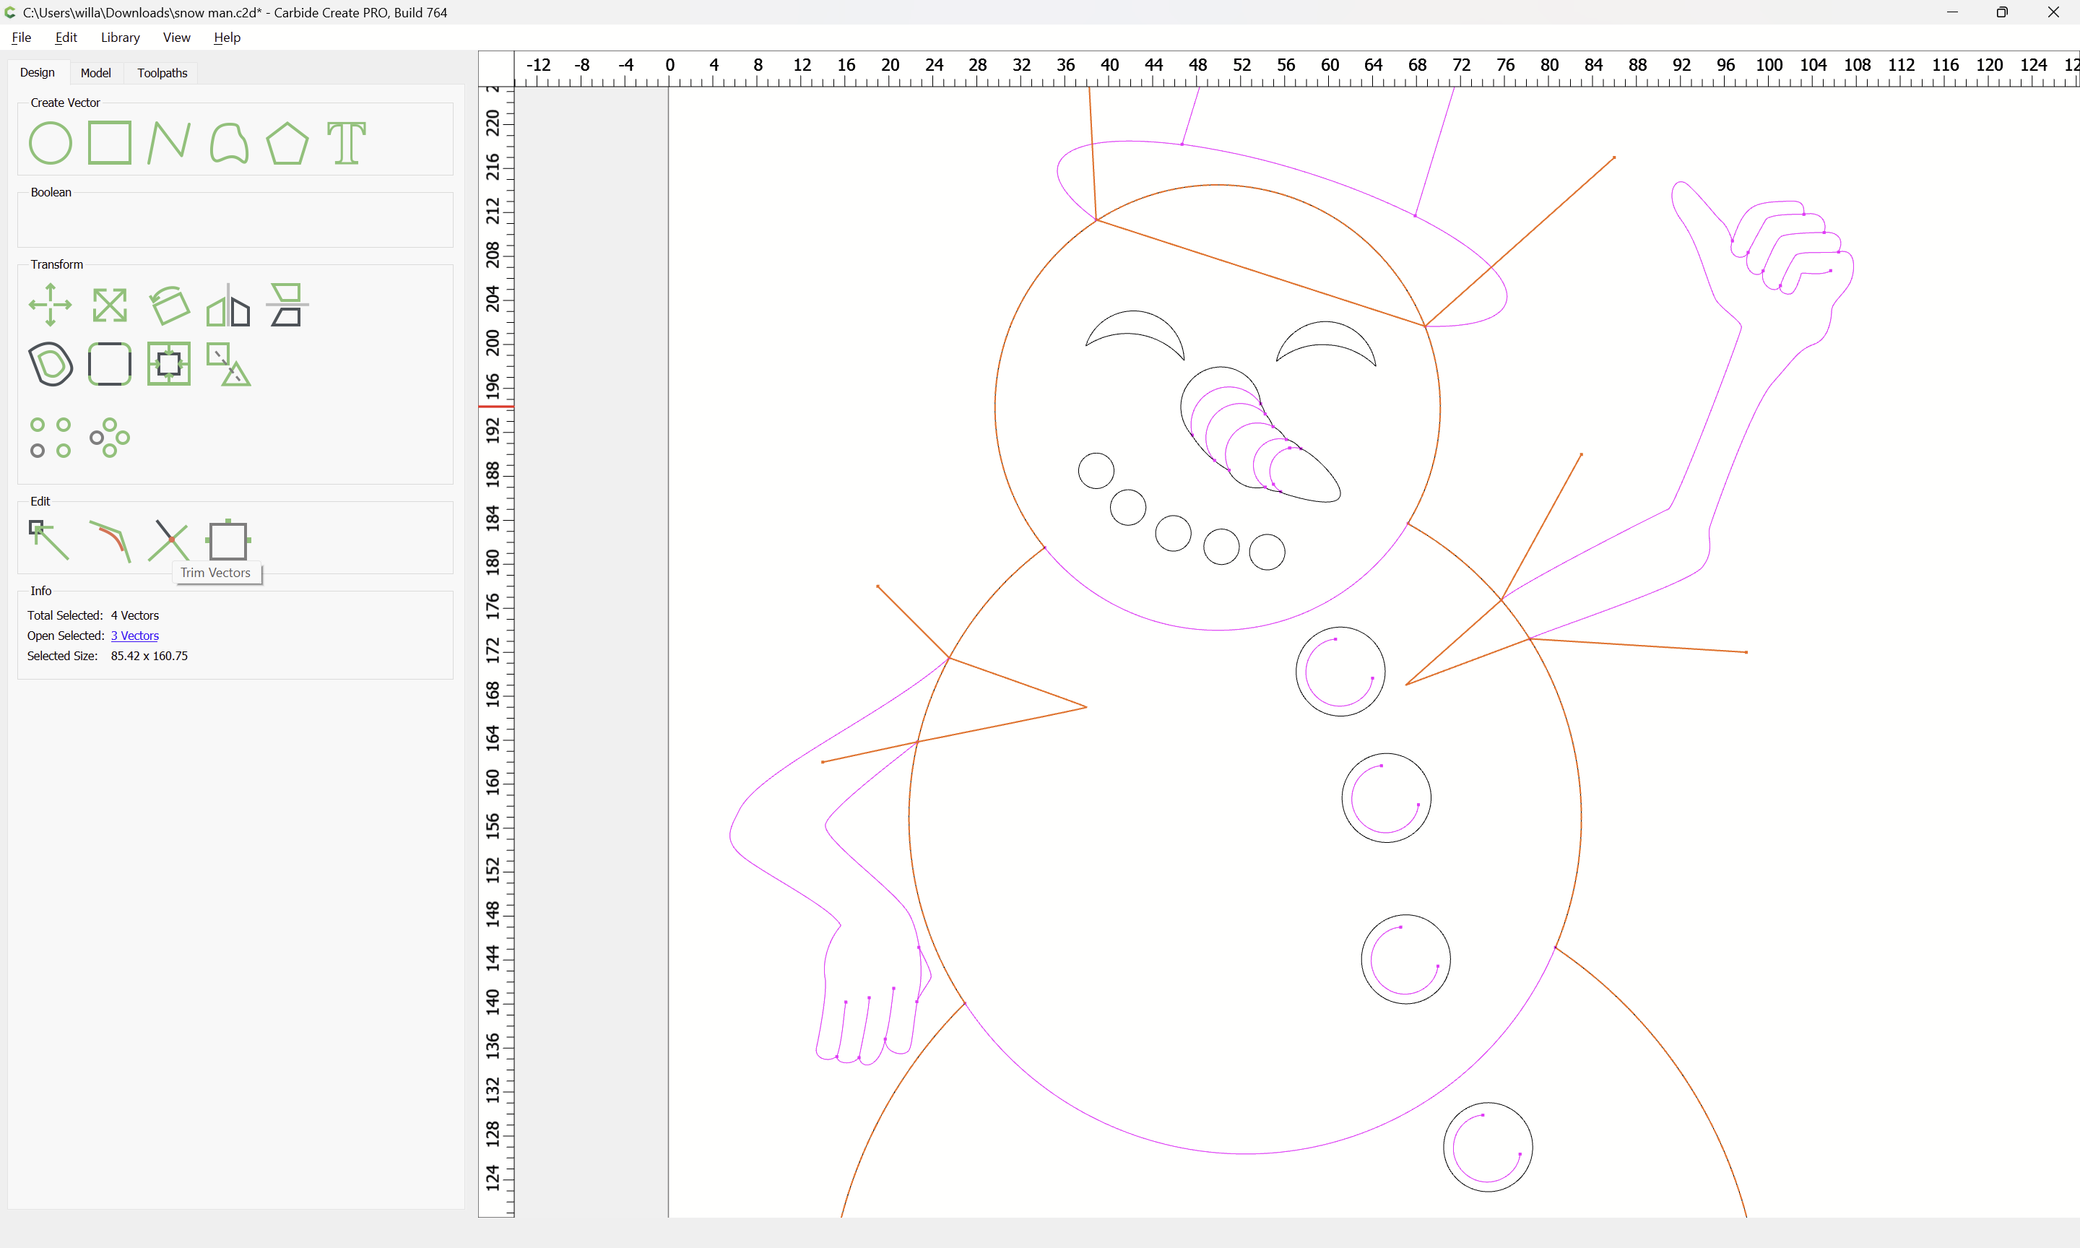Viewport: 2080px width, 1248px height.
Task: Open the Edit menu
Action: [x=66, y=38]
